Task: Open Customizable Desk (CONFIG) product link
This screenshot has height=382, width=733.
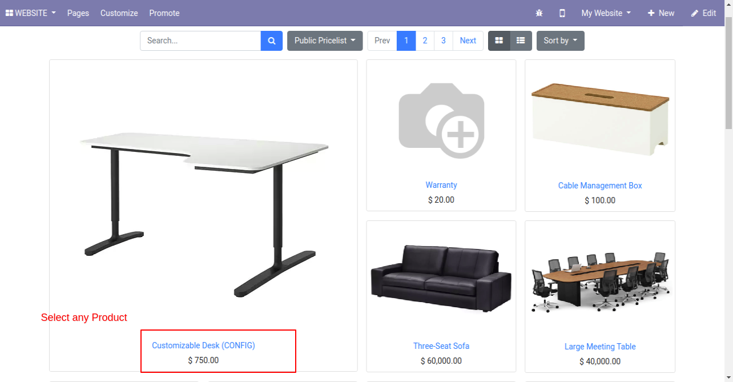Action: pyautogui.click(x=203, y=345)
